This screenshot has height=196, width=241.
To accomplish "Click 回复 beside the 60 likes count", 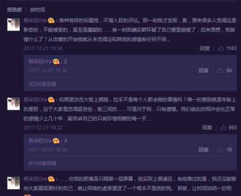I will pos(204,70).
